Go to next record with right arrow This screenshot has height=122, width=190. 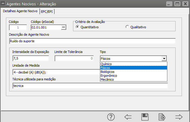(x=179, y=117)
